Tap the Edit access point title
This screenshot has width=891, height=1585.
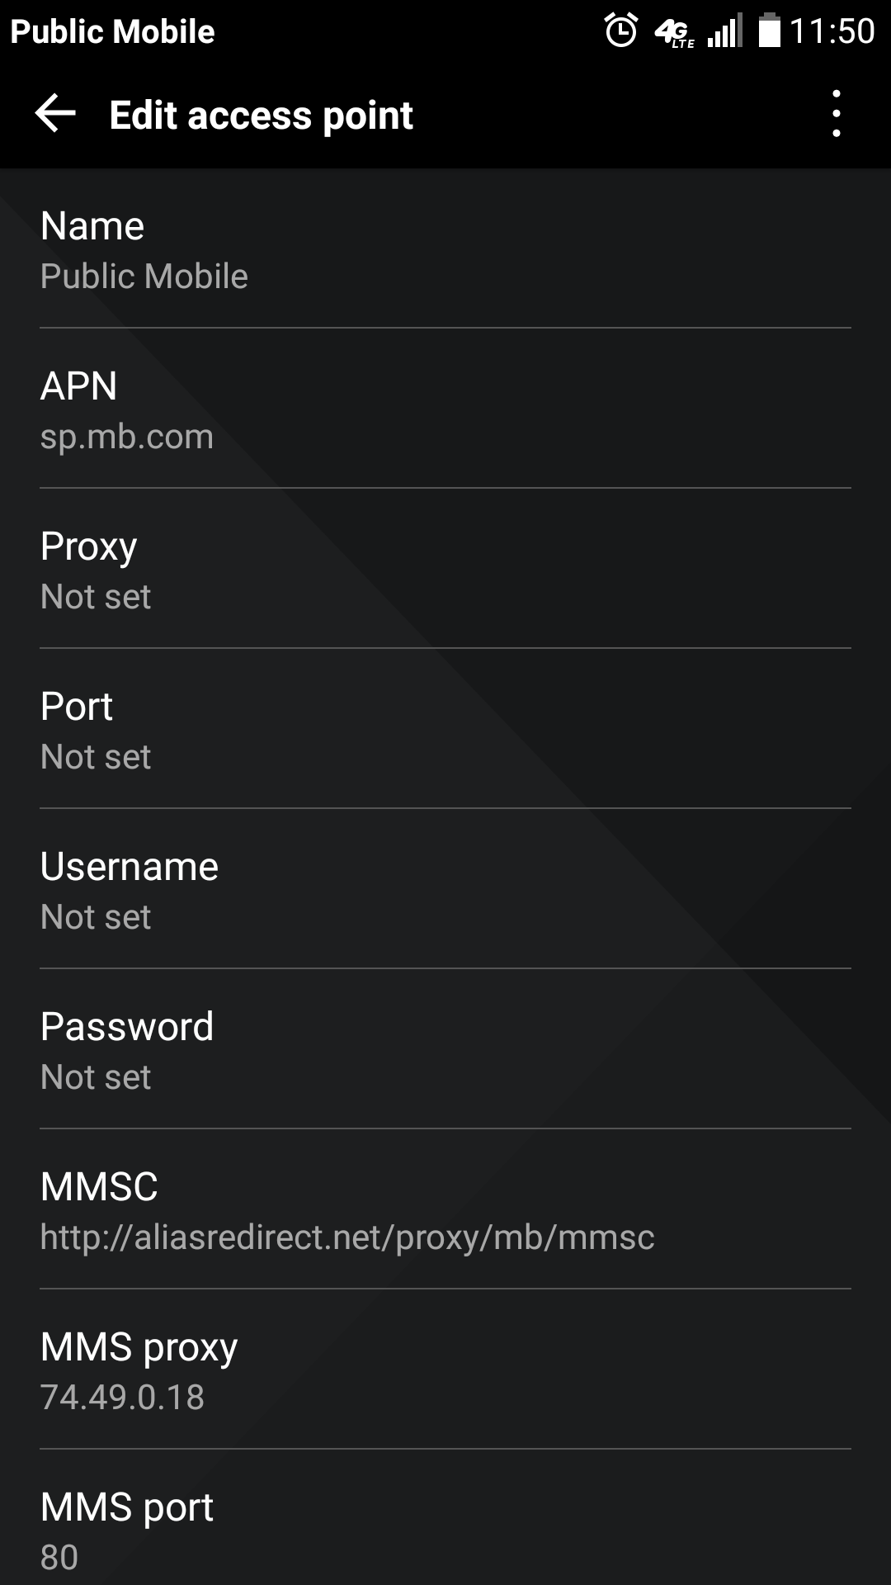(261, 115)
